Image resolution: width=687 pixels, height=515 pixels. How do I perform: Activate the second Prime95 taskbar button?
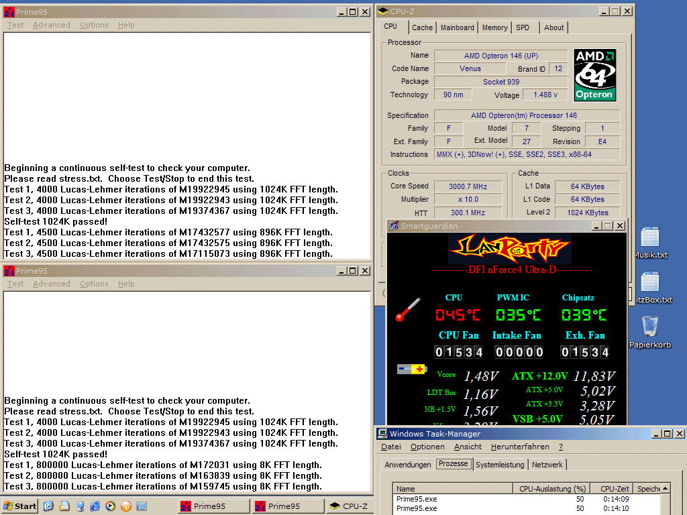point(288,506)
